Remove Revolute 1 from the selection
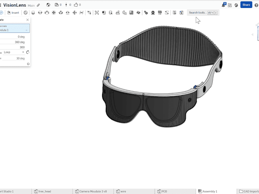 (x=27, y=30)
